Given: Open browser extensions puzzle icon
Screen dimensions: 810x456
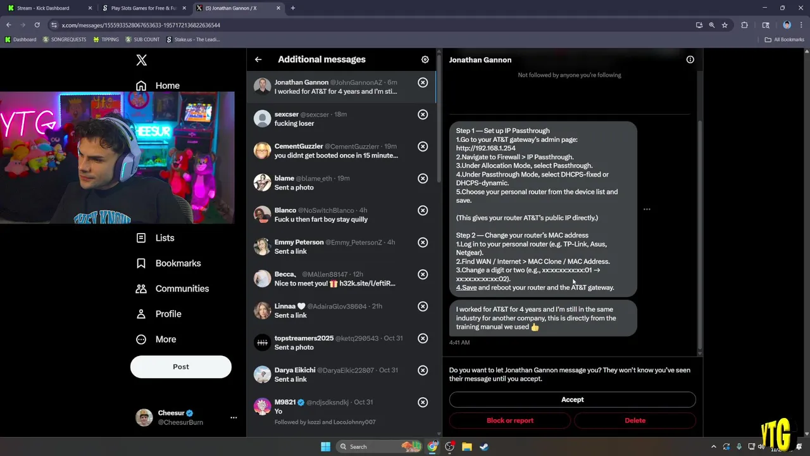Looking at the screenshot, I should (745, 25).
